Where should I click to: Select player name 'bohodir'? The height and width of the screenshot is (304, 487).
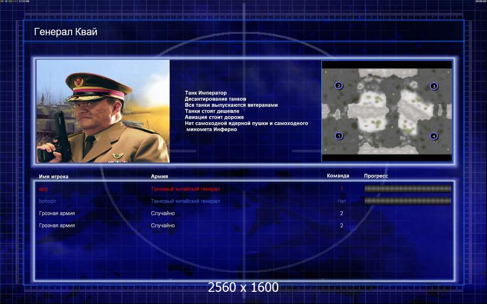(48, 201)
